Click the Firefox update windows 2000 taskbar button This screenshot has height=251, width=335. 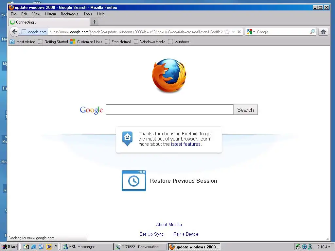click(194, 247)
